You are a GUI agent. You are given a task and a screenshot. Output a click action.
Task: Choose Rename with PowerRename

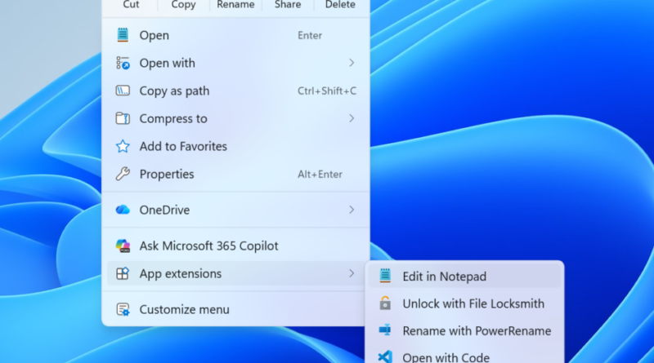pos(464,330)
